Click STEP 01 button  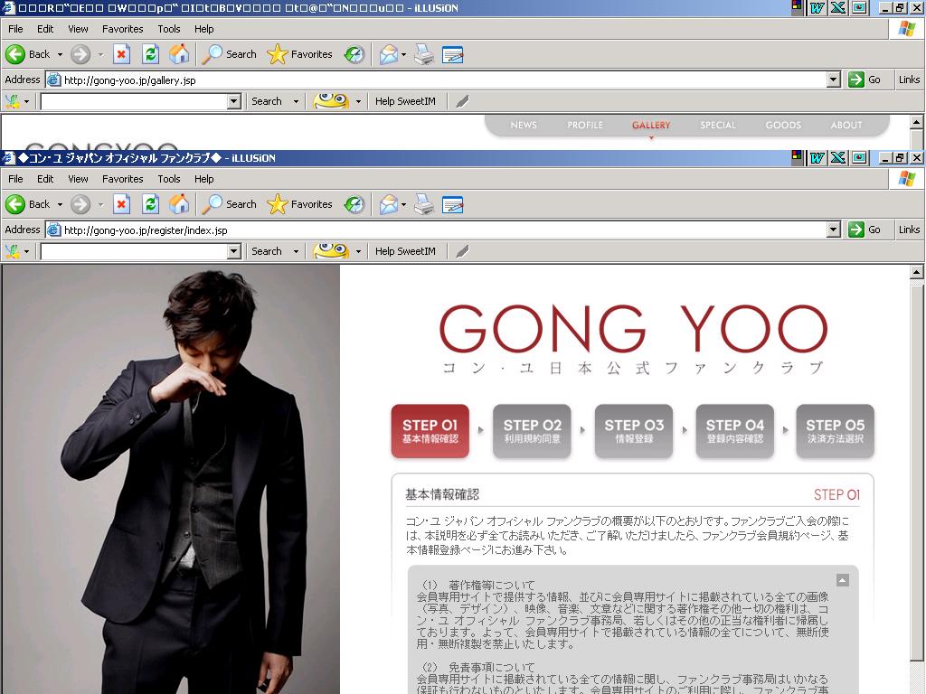click(430, 431)
